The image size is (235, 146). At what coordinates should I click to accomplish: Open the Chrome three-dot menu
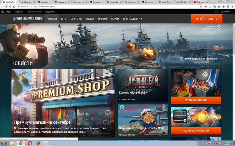pyautogui.click(x=233, y=6)
